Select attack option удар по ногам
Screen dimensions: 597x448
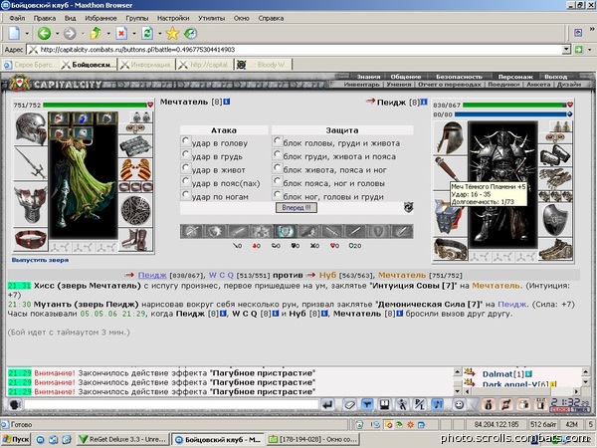(x=185, y=195)
